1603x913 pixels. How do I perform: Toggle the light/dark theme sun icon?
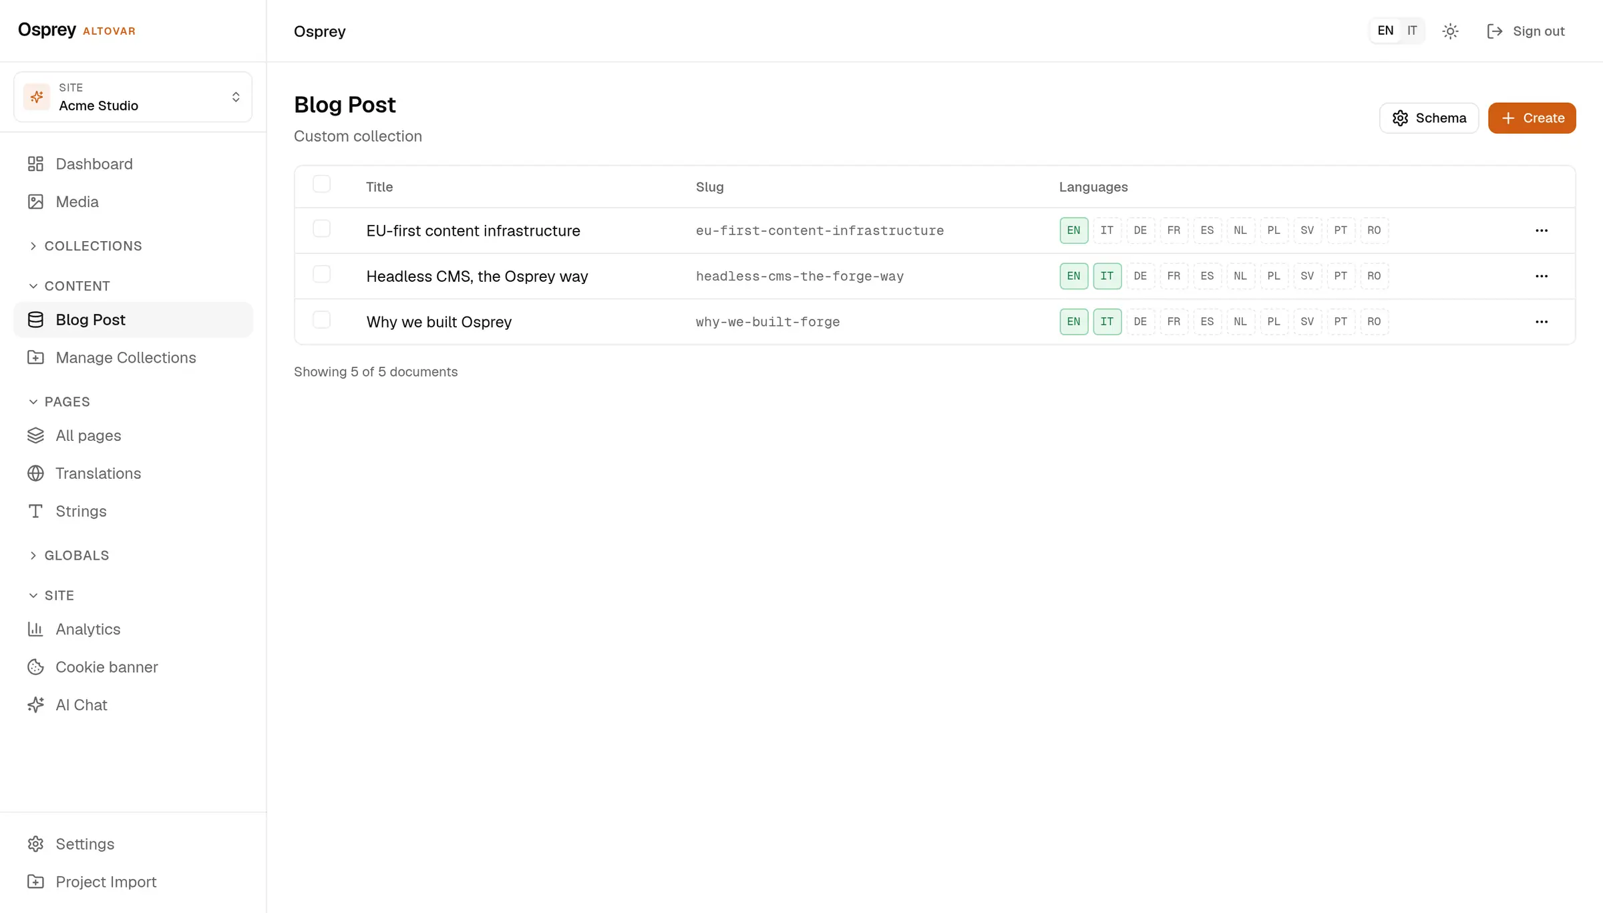click(x=1450, y=31)
